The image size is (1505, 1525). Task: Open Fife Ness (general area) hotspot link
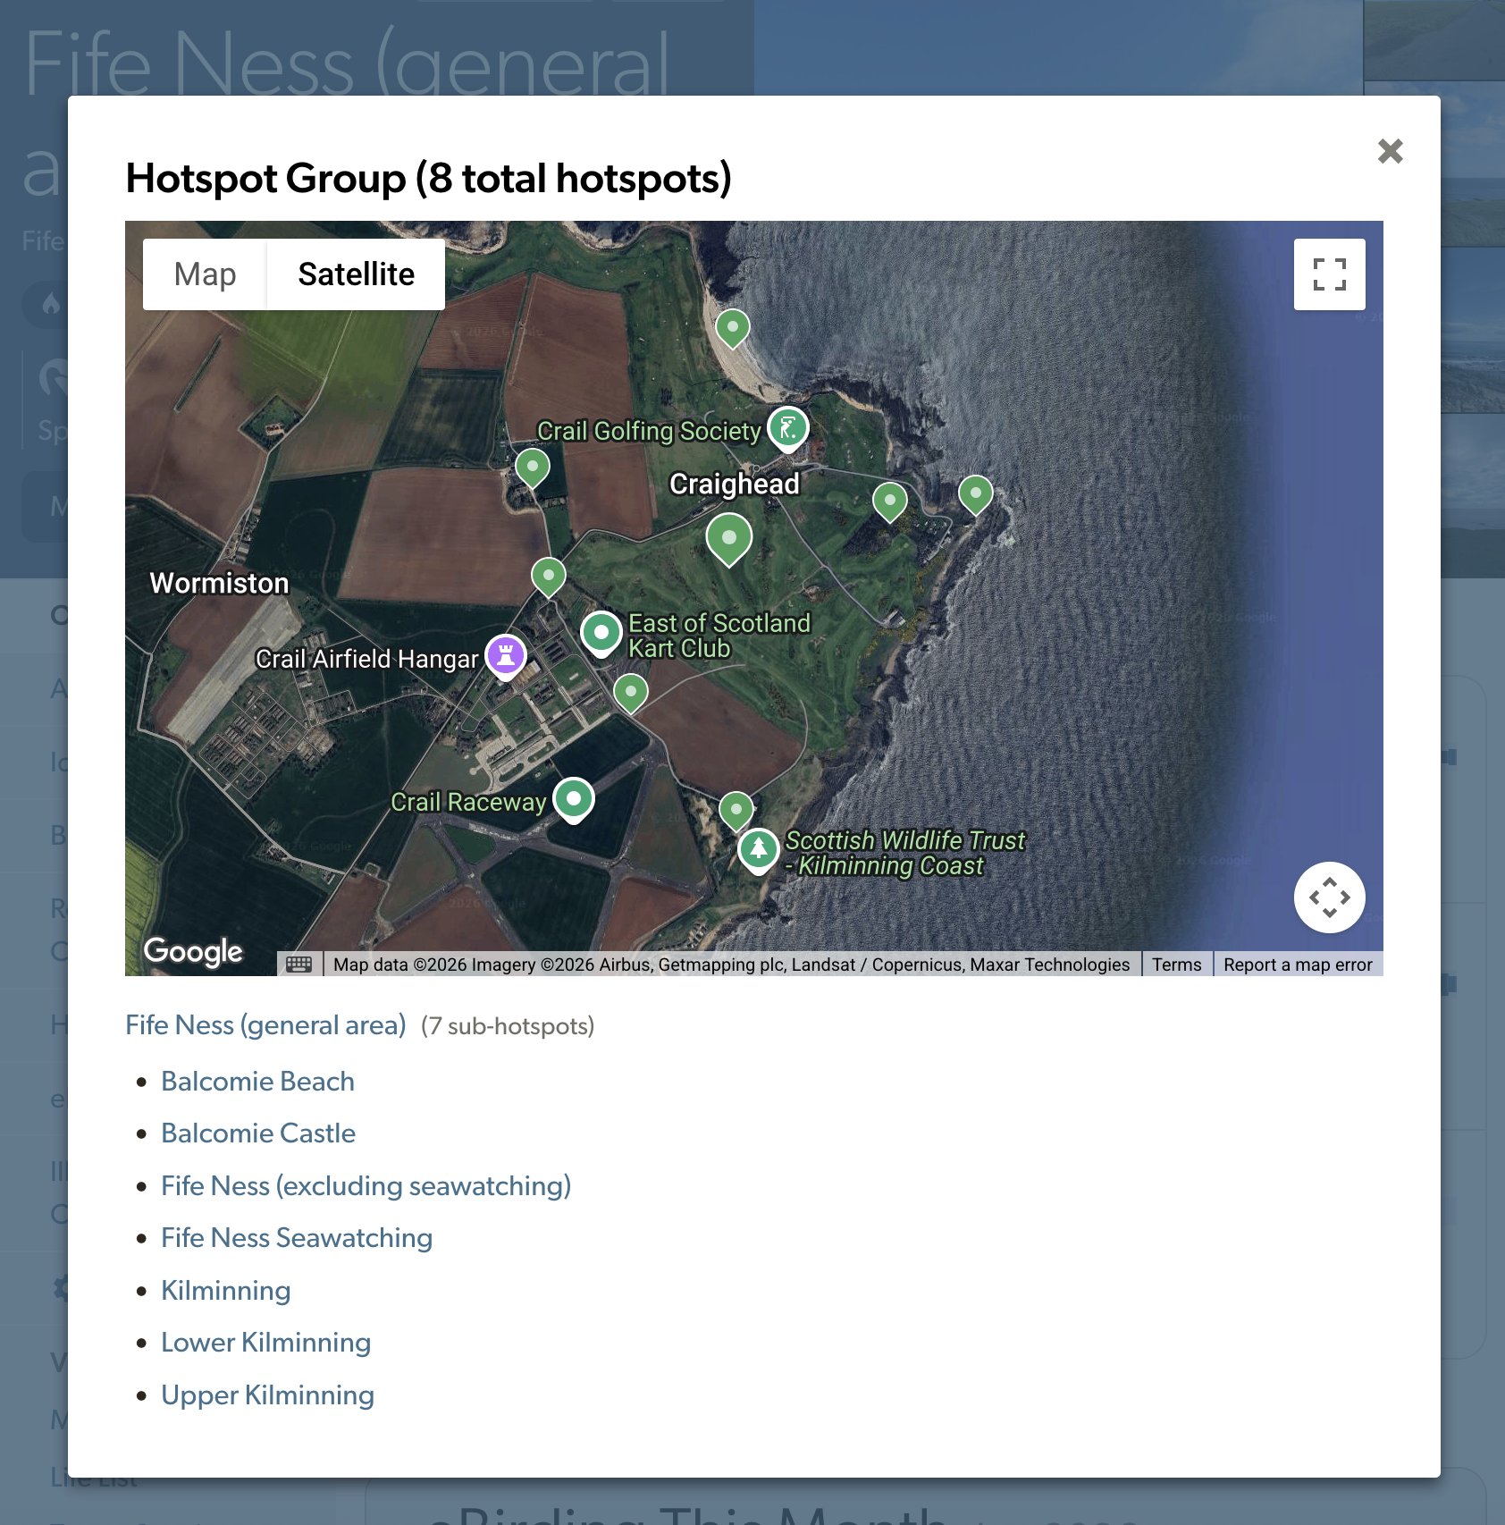tap(265, 1025)
